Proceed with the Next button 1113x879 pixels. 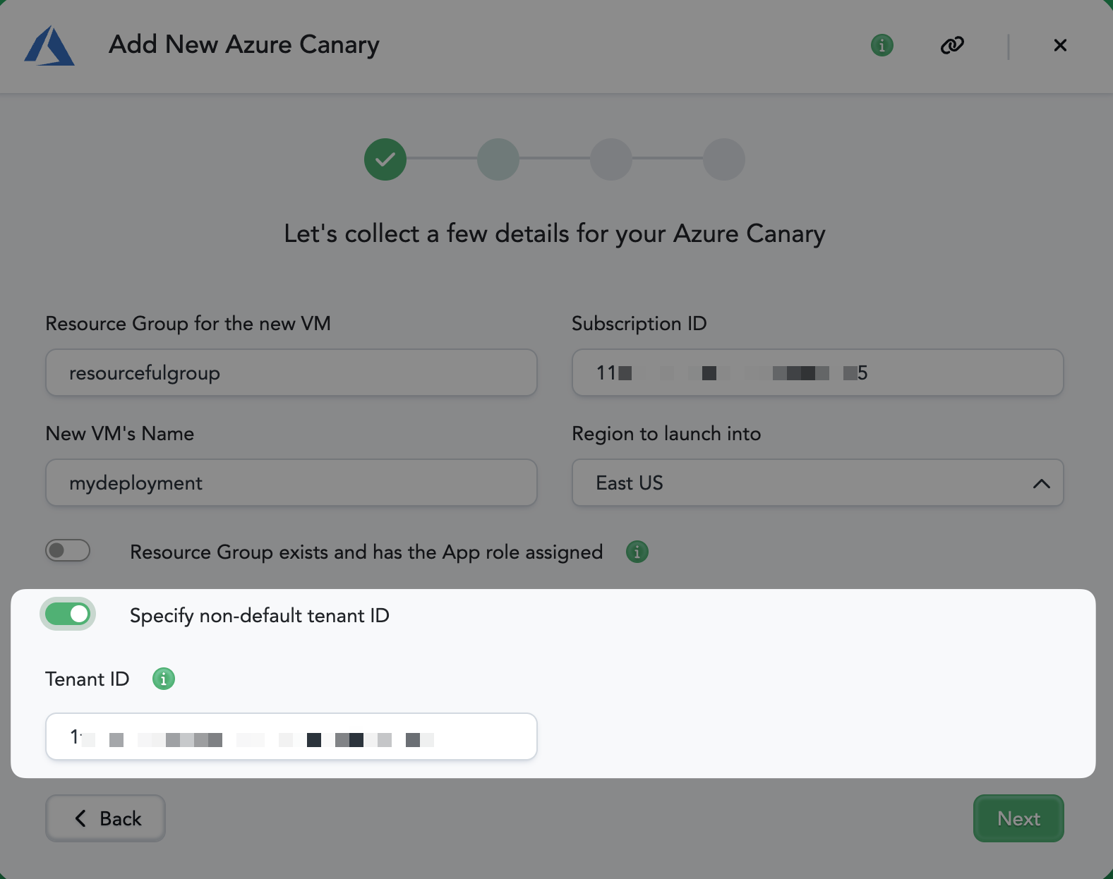pyautogui.click(x=1018, y=818)
